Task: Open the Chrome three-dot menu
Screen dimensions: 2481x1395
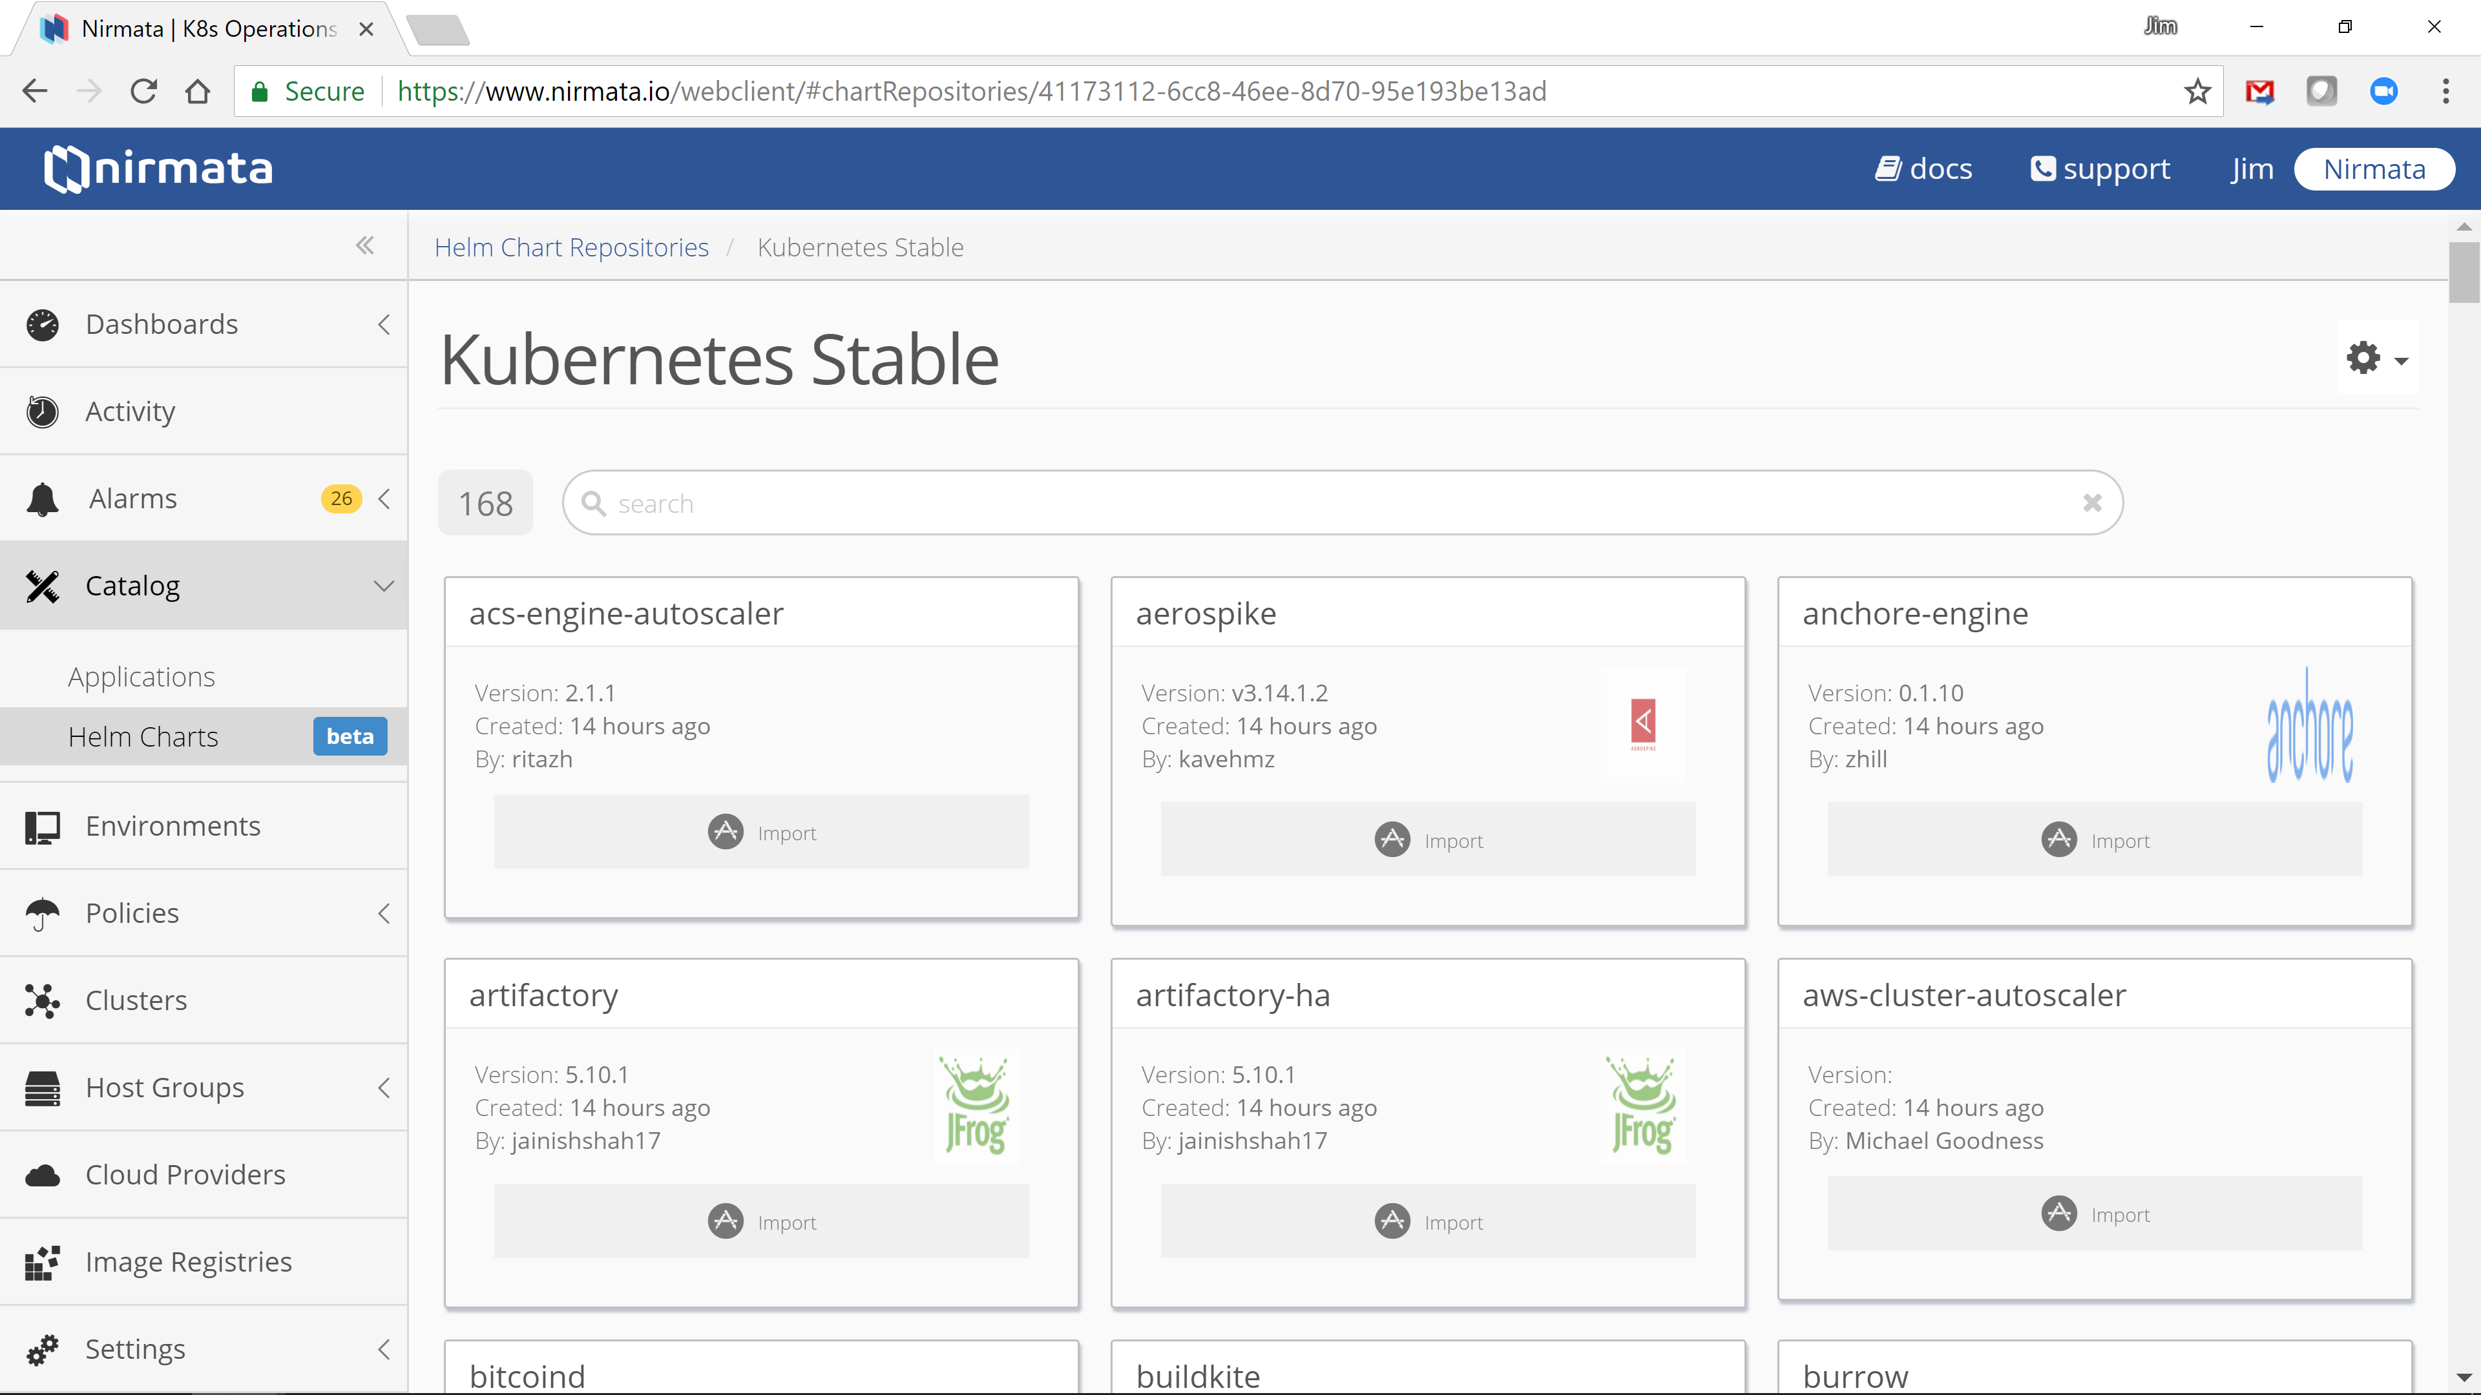Action: [x=2445, y=92]
